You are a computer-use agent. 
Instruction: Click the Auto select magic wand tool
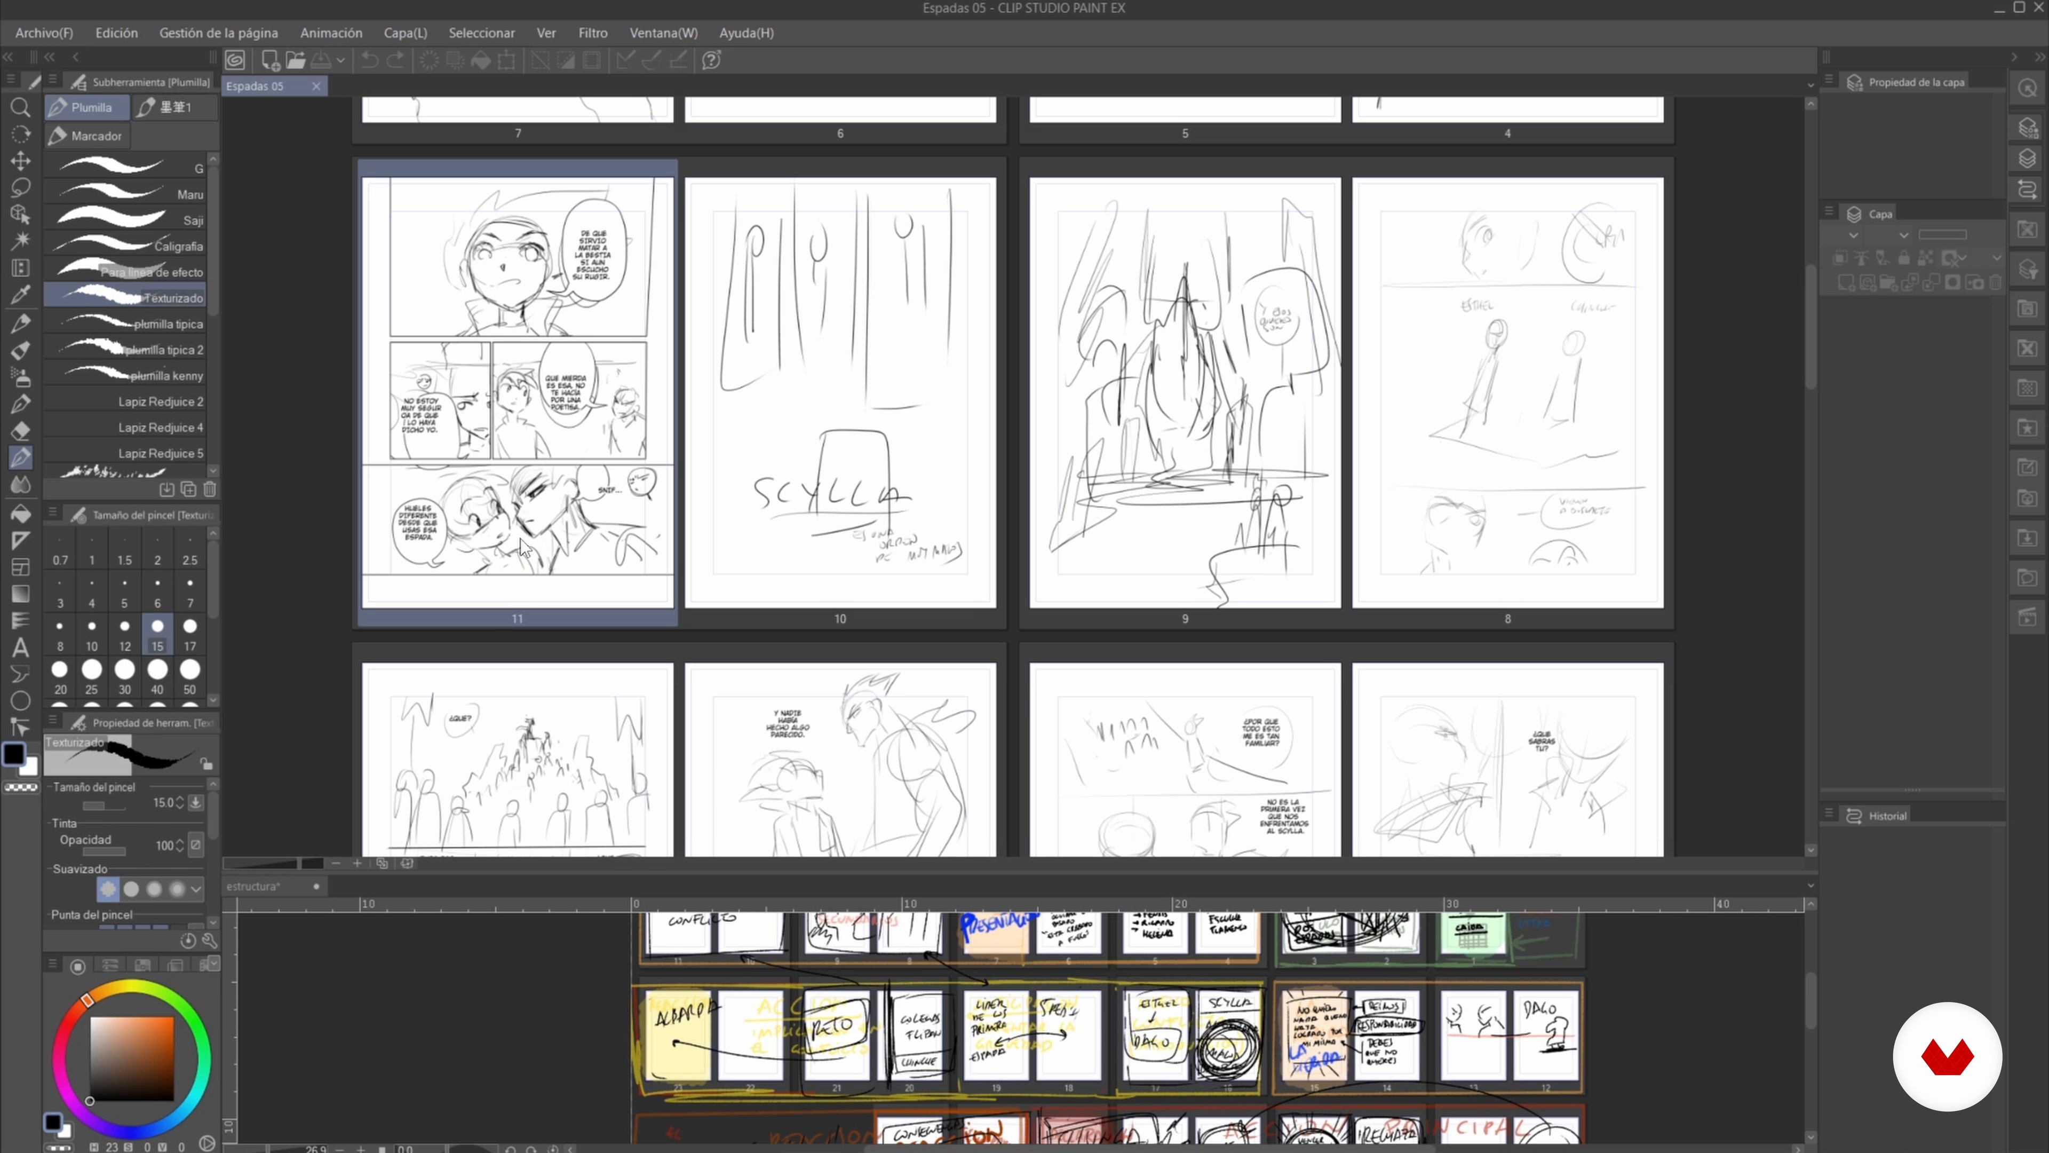tap(21, 240)
